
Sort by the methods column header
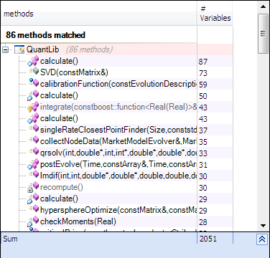coord(98,14)
